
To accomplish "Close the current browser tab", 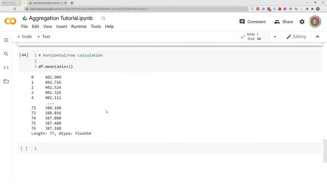I will coord(65,3).
